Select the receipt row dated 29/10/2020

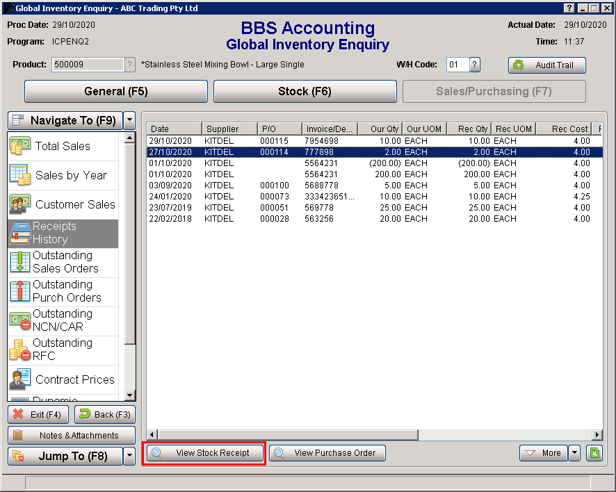348,141
